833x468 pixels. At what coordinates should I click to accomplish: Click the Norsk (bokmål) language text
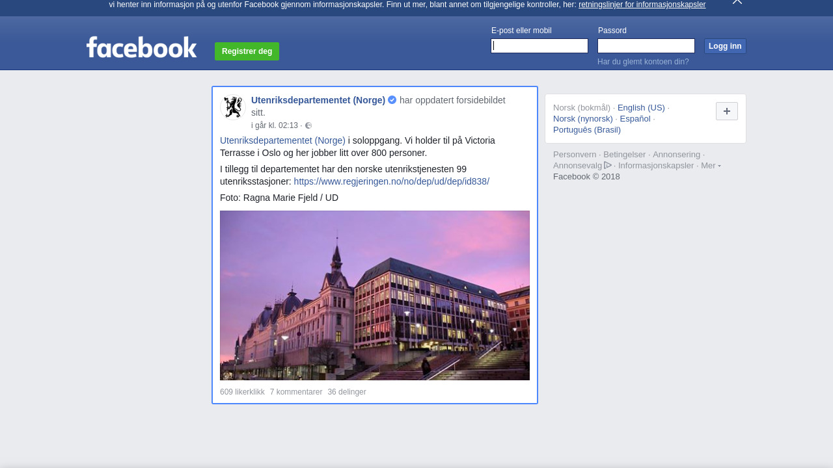(582, 108)
